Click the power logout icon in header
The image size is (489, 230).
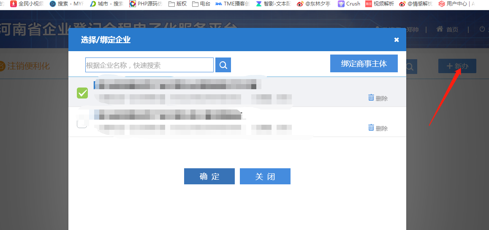[x=482, y=29]
